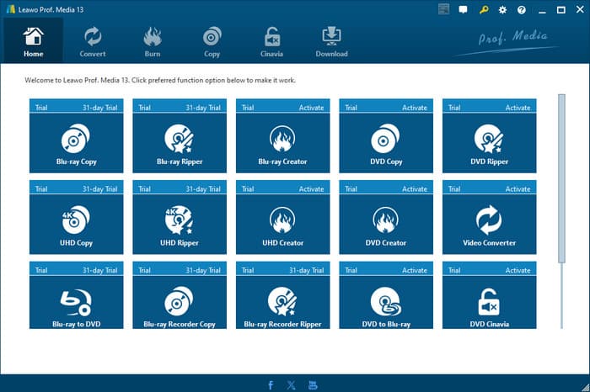
Task: Launch the UHD Ripper tool
Action: pyautogui.click(x=180, y=224)
